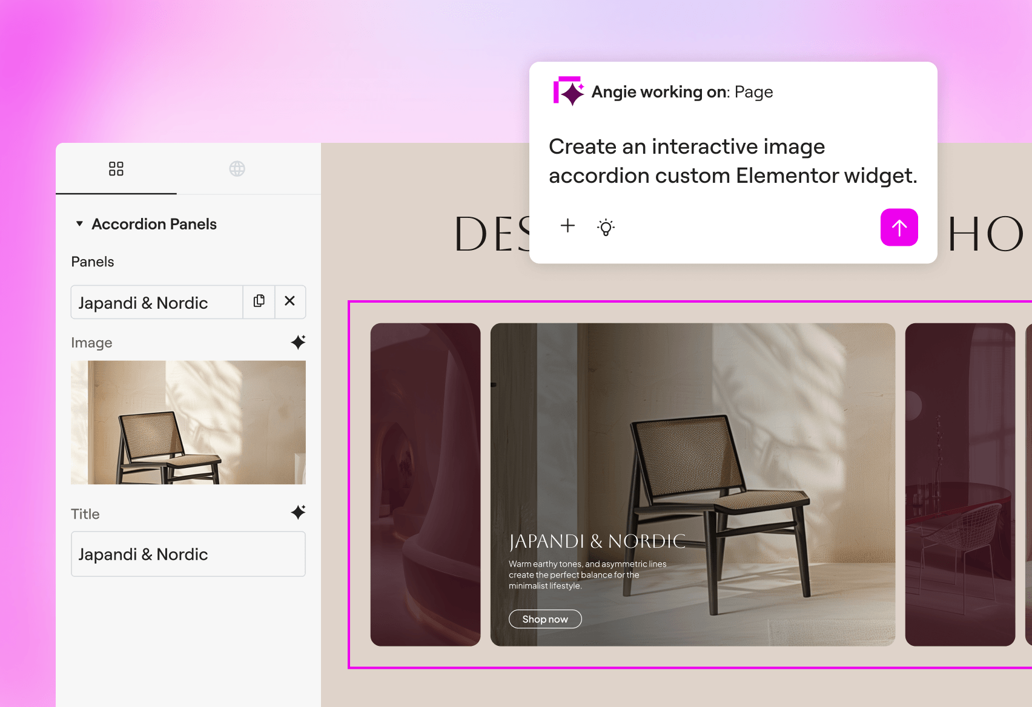Viewport: 1032px width, 707px height.
Task: Click the AI sparkle icon beside Image
Action: click(298, 342)
